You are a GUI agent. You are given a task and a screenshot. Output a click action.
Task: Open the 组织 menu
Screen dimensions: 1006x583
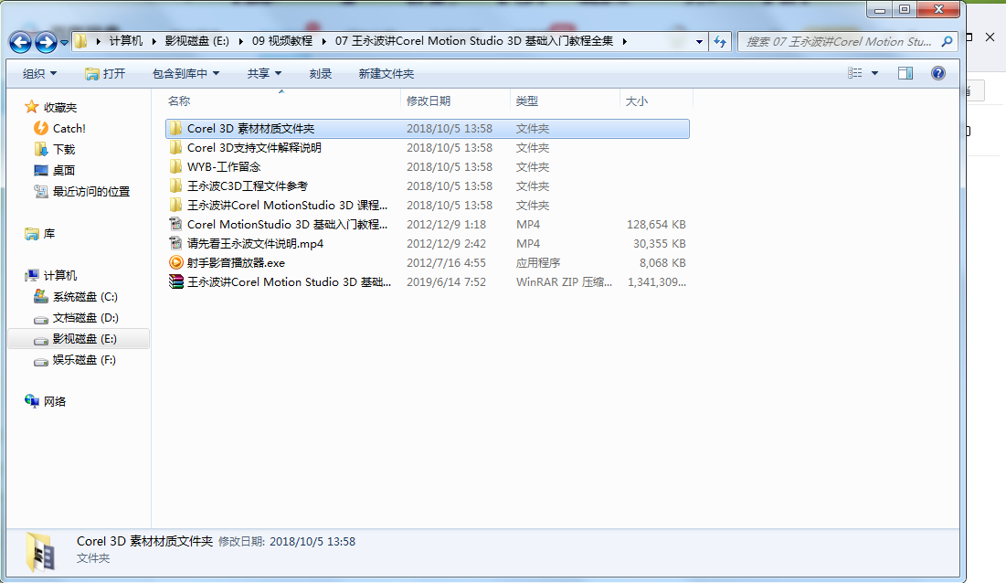(x=40, y=74)
